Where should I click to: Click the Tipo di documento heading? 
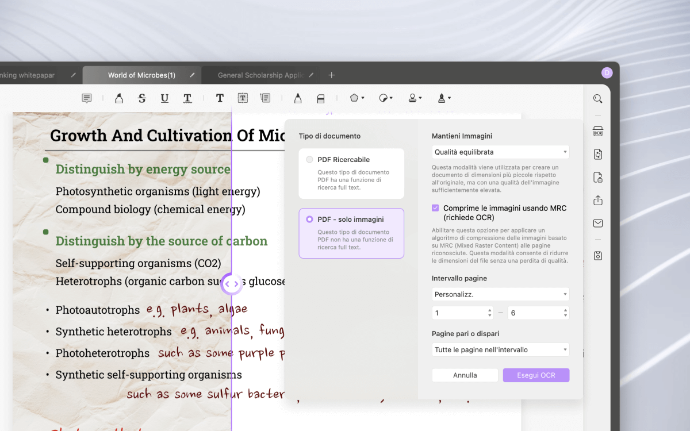click(x=329, y=136)
